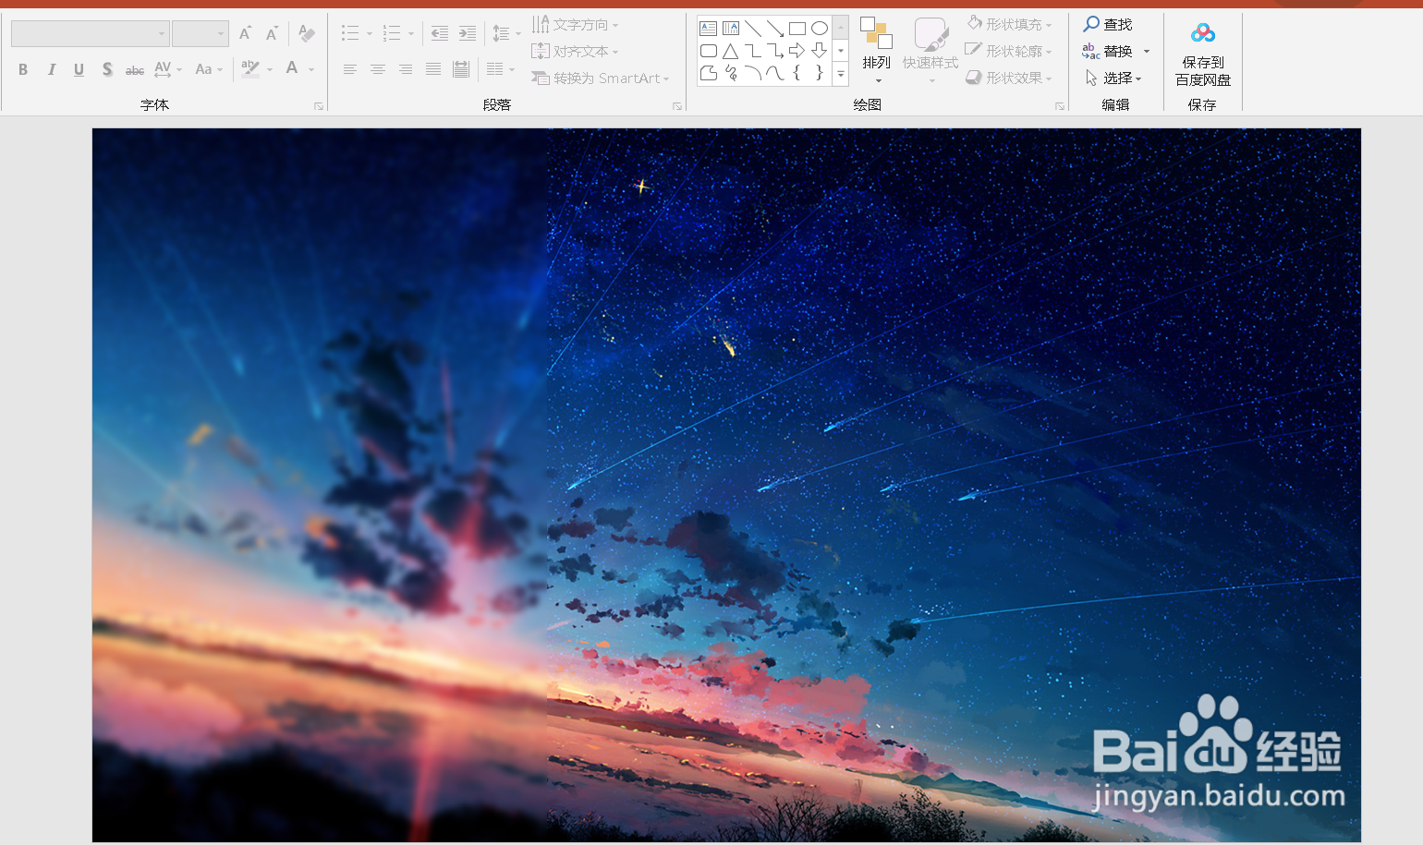Click 保存到百度网盘 button
Viewport: 1423px width, 845px height.
[1202, 54]
